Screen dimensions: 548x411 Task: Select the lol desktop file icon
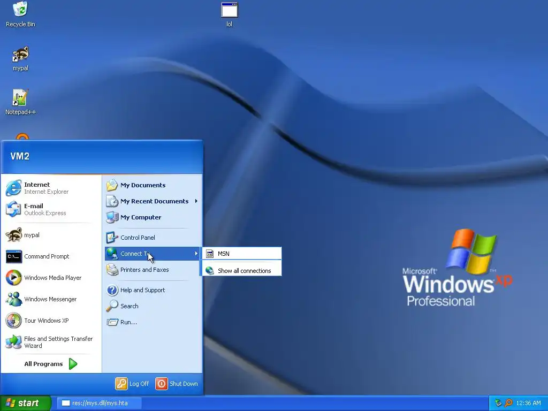coord(229,10)
